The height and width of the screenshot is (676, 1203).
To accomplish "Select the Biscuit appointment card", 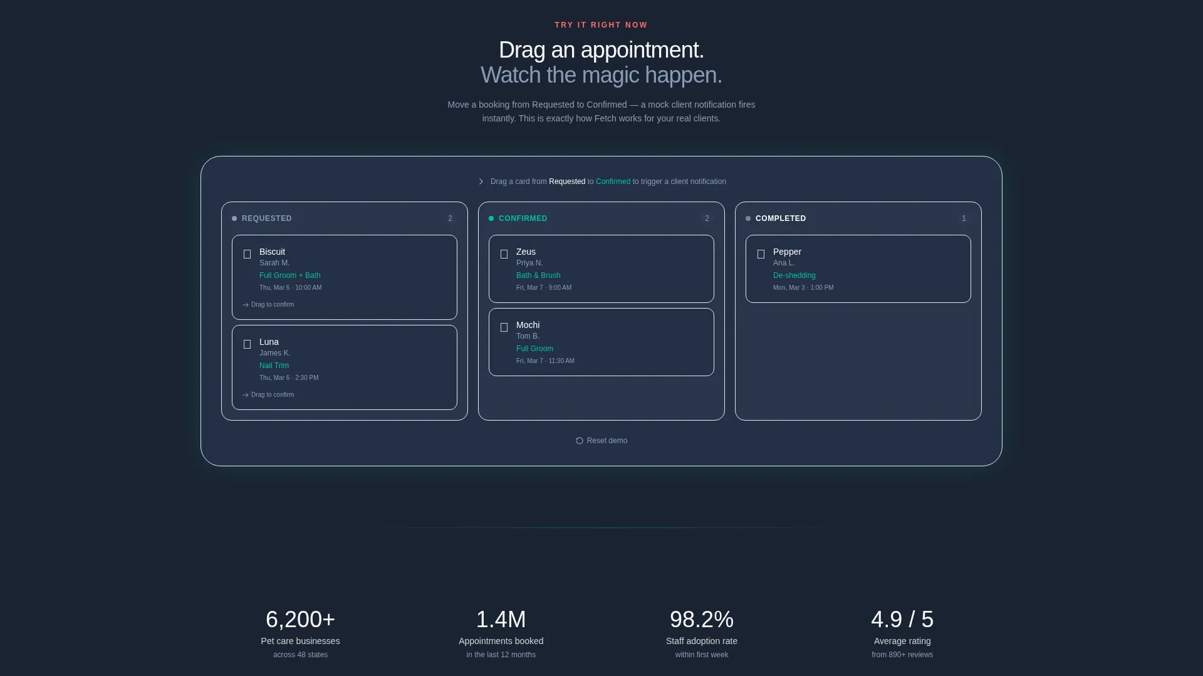I will pos(345,277).
